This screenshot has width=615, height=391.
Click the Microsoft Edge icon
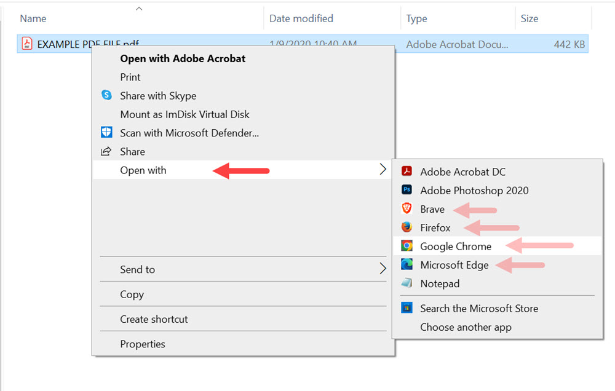pyautogui.click(x=407, y=264)
